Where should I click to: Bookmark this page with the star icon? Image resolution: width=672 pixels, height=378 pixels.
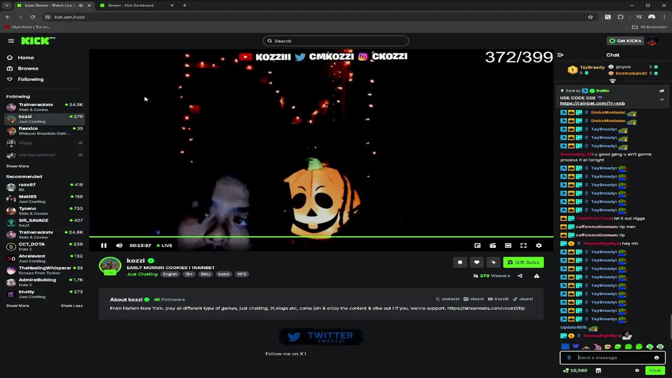point(591,17)
